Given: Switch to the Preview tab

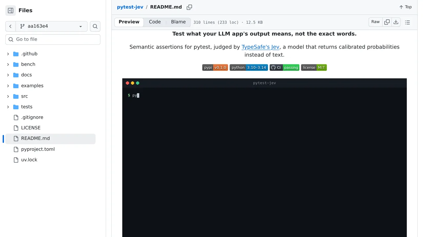Looking at the screenshot, I should pos(129,22).
